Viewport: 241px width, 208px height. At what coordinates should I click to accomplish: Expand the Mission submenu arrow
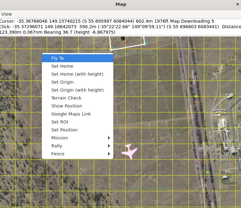109,138
